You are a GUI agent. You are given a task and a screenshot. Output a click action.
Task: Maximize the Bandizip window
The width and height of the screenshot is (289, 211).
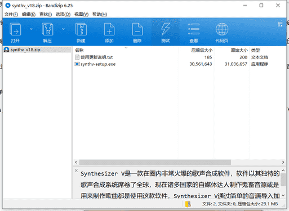(x=261, y=6)
